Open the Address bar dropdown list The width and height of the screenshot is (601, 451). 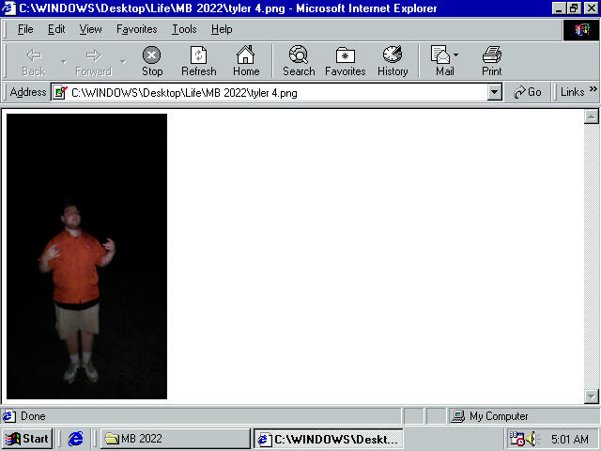[495, 92]
